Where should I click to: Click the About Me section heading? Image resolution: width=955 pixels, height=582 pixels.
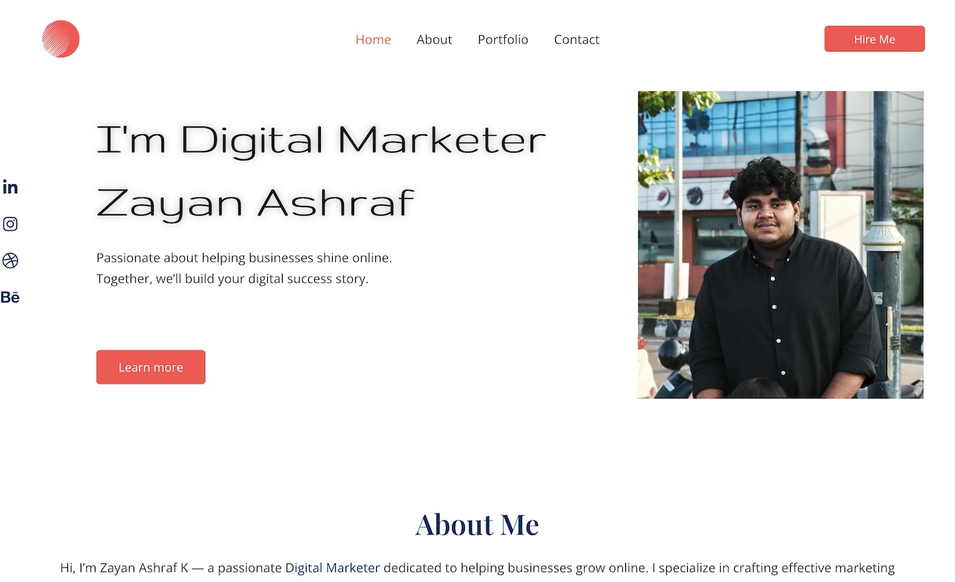(477, 525)
